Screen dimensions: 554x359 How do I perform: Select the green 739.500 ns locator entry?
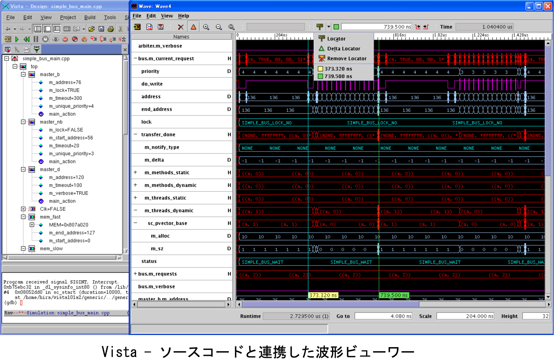[x=335, y=76]
